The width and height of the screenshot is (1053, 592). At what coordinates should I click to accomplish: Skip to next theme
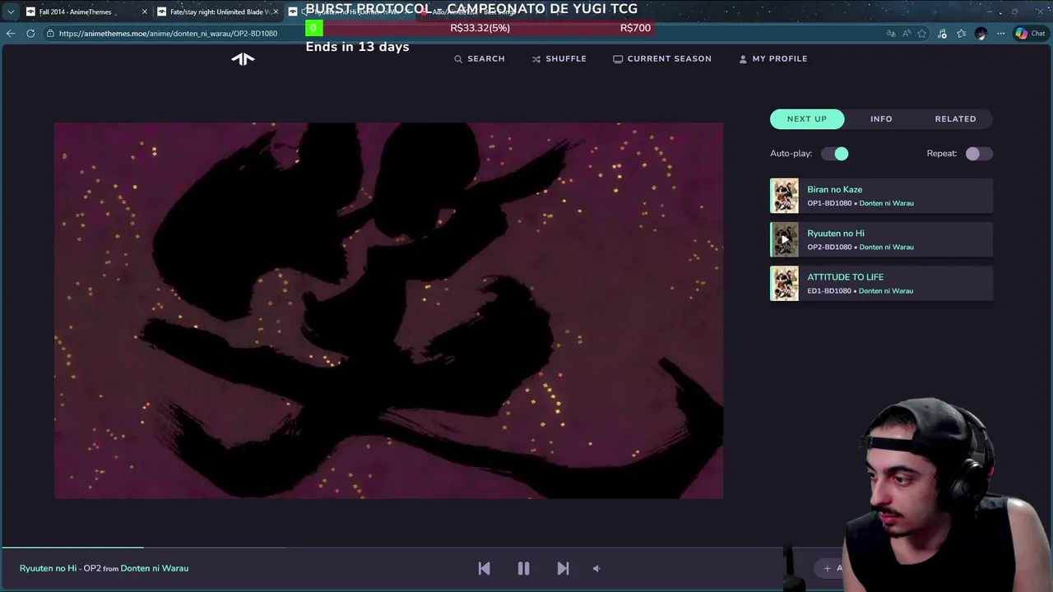[x=563, y=568]
